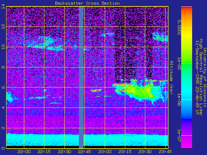Click the altitude label 12
This screenshot has height=155, width=207.
tap(3, 26)
